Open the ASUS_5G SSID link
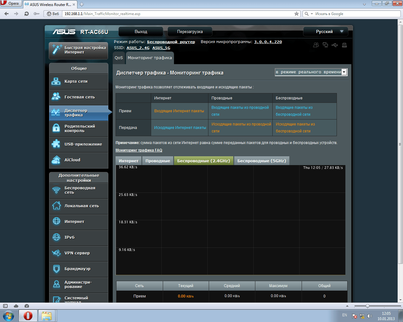403x322 pixels. pos(161,48)
